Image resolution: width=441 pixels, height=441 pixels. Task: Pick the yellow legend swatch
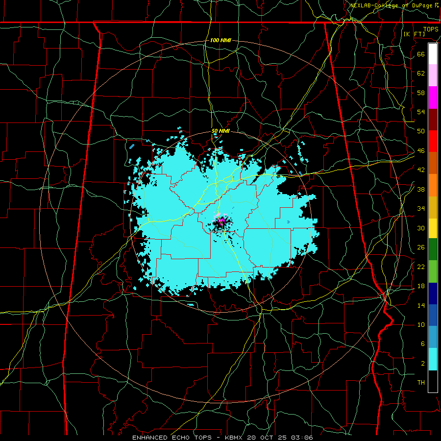coord(433,228)
